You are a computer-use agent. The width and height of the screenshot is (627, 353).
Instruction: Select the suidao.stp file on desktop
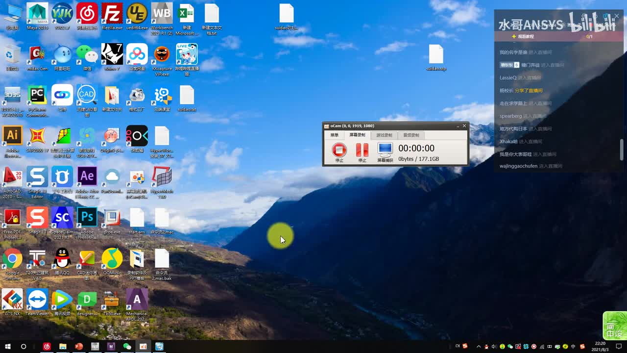click(x=436, y=57)
